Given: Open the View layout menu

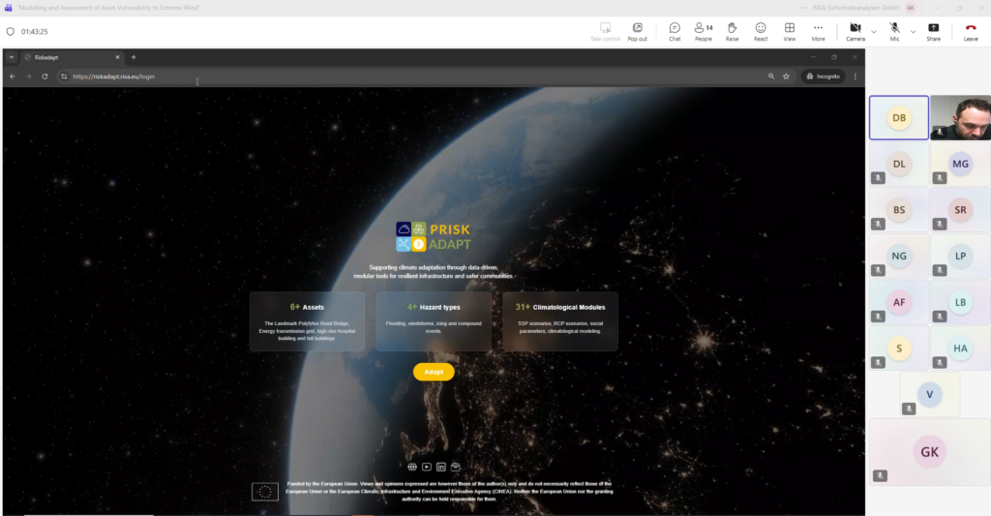Looking at the screenshot, I should pos(790,31).
